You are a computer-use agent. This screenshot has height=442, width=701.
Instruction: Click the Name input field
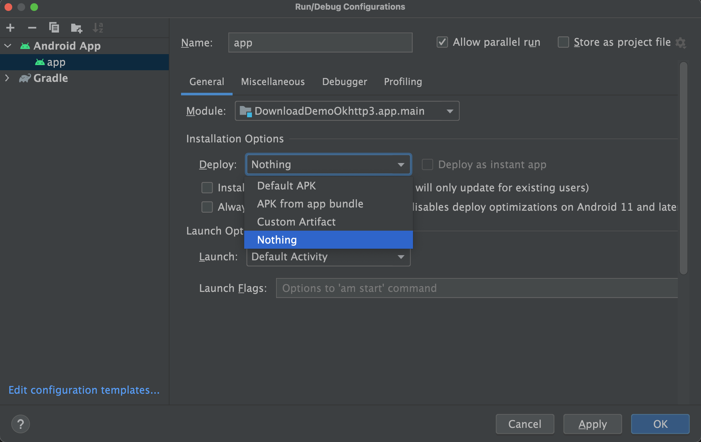click(320, 43)
